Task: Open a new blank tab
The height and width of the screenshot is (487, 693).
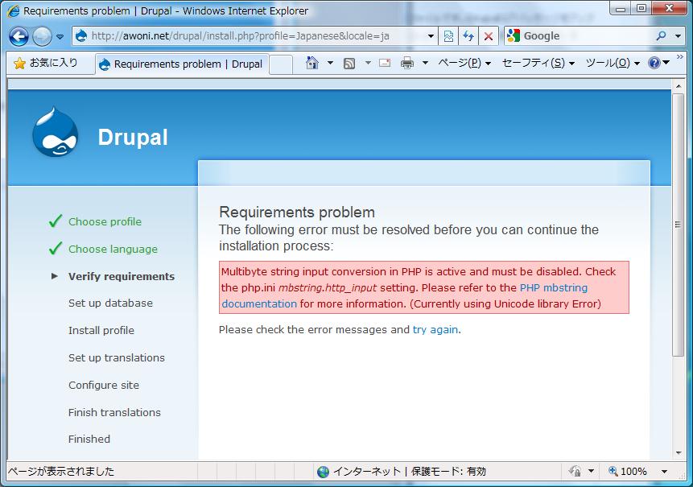Action: coord(281,64)
